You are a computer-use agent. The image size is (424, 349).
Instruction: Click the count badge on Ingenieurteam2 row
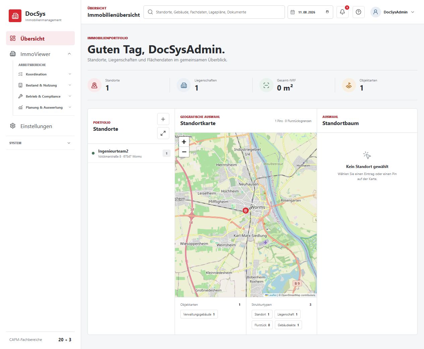167,154
